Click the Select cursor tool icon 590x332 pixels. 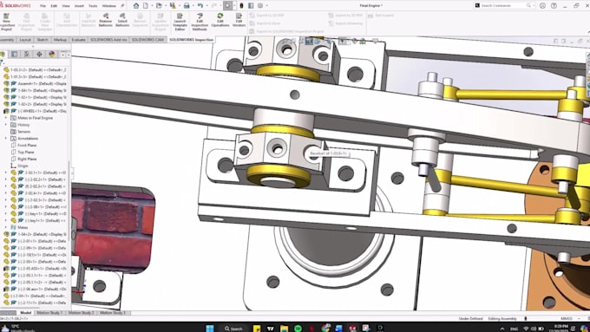227,6
